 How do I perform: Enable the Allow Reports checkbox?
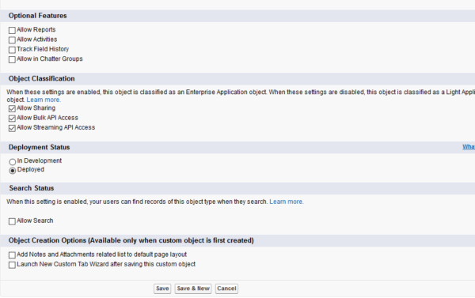pyautogui.click(x=12, y=30)
